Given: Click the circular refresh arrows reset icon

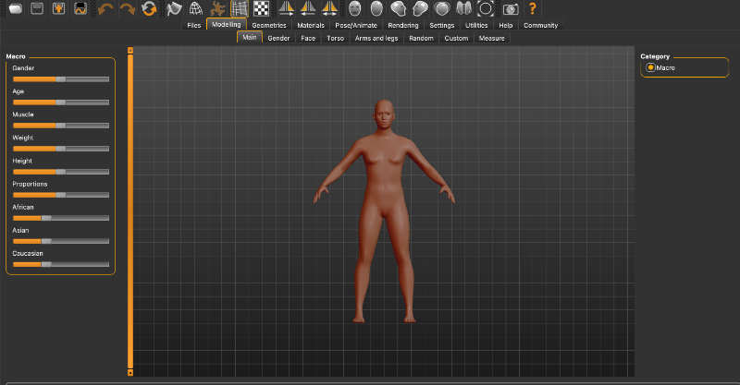Looking at the screenshot, I should (149, 9).
